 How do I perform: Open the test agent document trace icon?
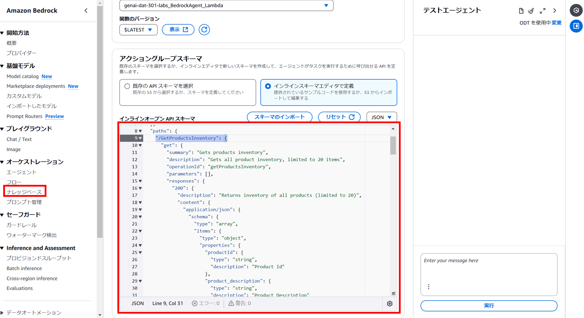pyautogui.click(x=521, y=11)
